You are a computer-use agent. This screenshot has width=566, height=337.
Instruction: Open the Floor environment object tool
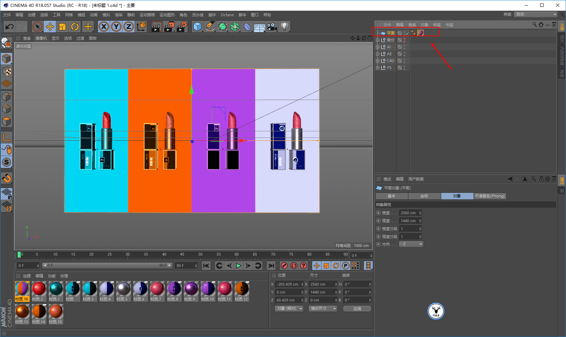(x=259, y=27)
